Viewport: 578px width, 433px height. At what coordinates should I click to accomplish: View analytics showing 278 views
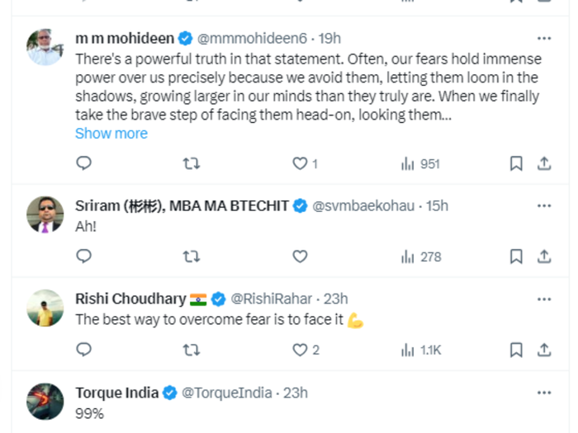pos(420,257)
